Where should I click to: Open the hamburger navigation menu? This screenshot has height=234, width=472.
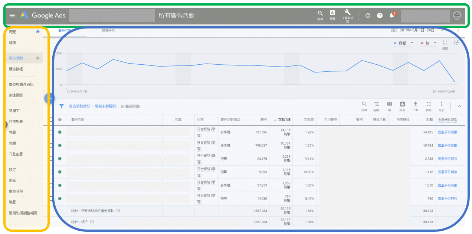12,16
